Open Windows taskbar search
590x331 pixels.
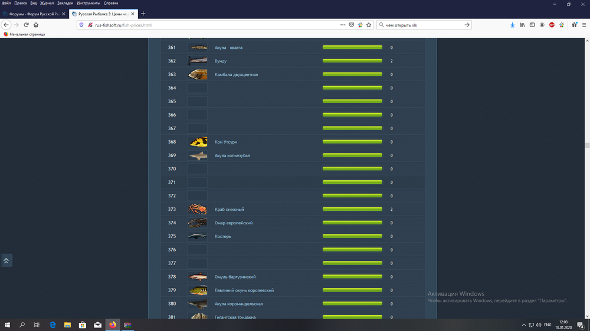(x=22, y=325)
